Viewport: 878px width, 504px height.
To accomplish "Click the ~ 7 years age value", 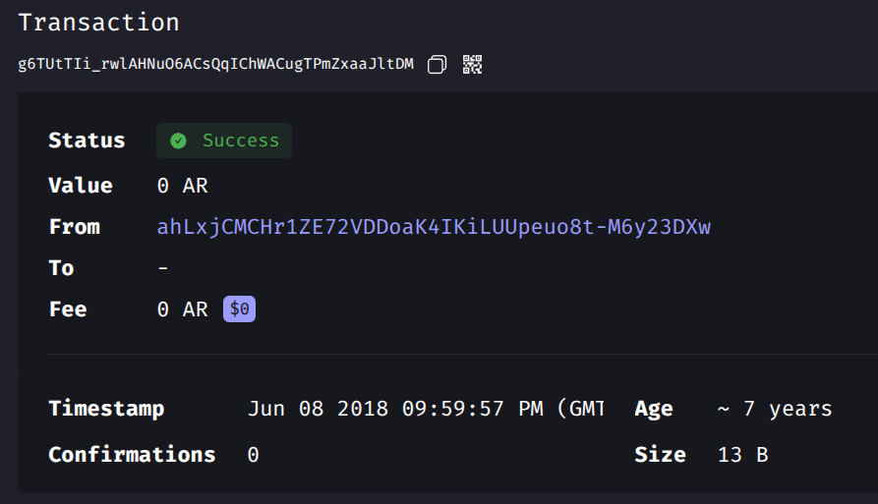I will pyautogui.click(x=775, y=409).
